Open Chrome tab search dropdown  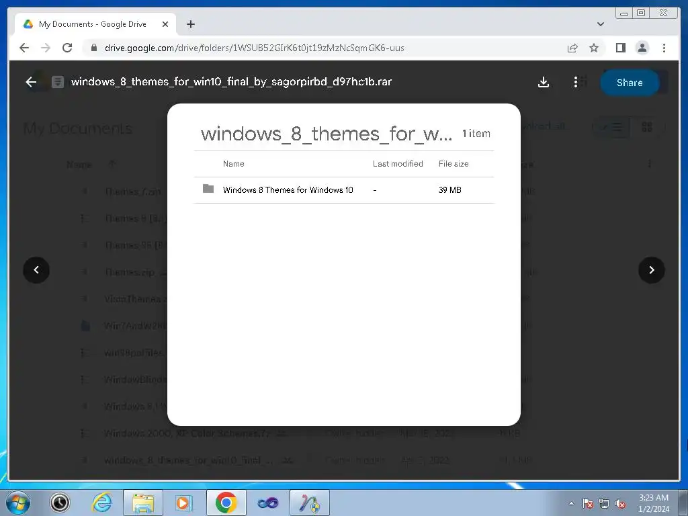coord(600,24)
